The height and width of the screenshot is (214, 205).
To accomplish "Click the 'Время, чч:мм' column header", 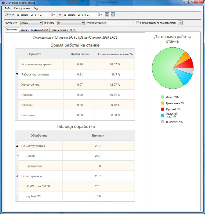I will click(80, 54).
